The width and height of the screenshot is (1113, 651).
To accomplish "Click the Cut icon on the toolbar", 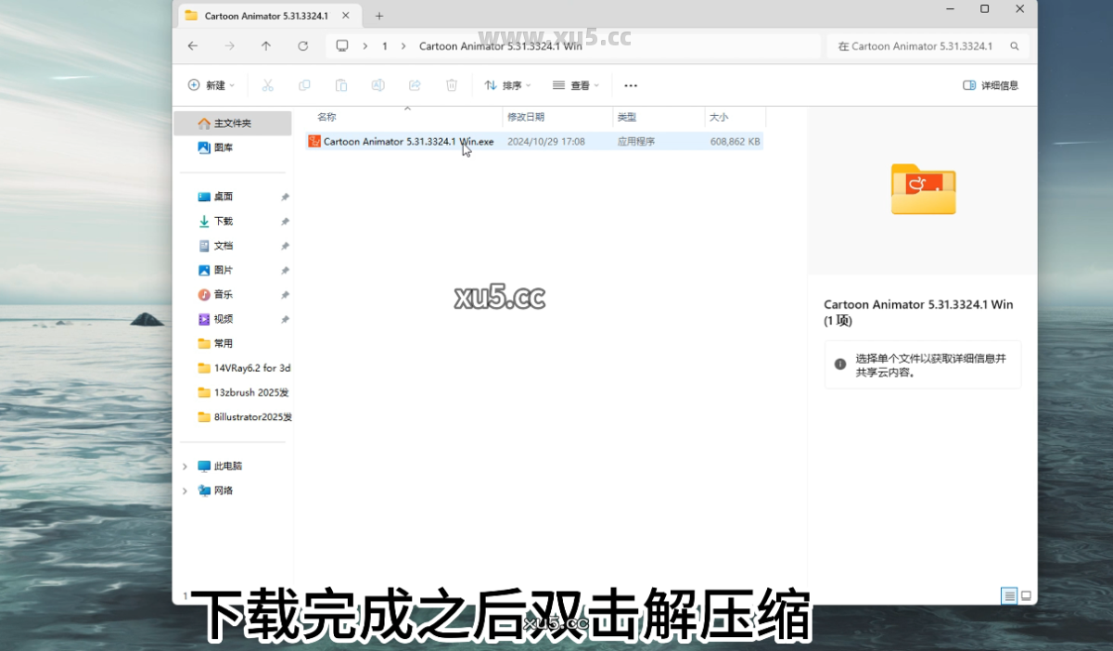I will pyautogui.click(x=268, y=84).
